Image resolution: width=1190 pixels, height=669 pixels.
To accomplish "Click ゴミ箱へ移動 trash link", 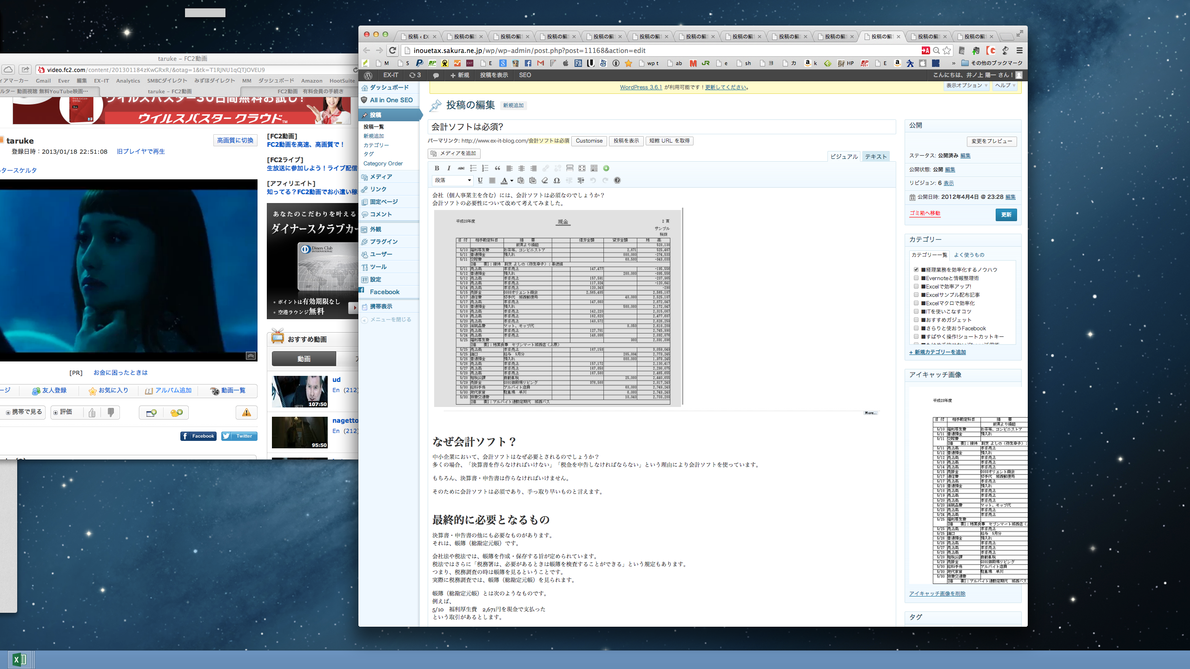I will pos(925,213).
